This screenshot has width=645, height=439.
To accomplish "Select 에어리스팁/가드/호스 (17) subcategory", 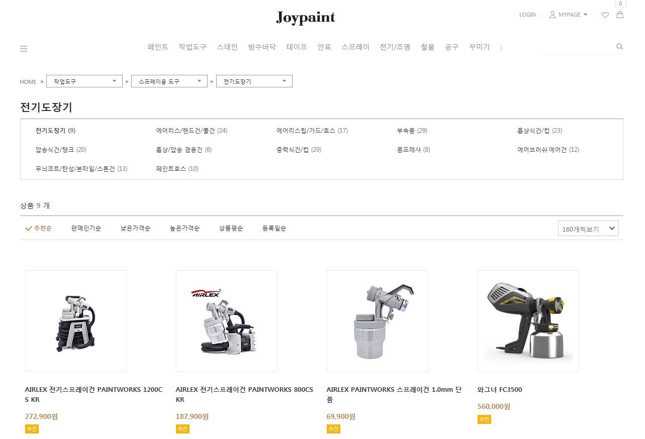I will (312, 131).
